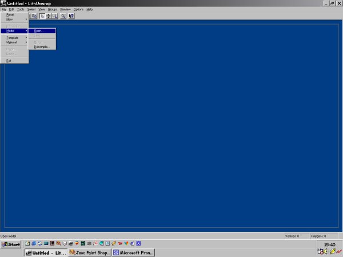Click the volume speaker tray icon

[x=326, y=252]
